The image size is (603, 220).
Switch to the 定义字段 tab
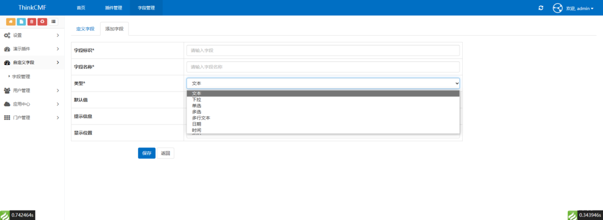85,29
